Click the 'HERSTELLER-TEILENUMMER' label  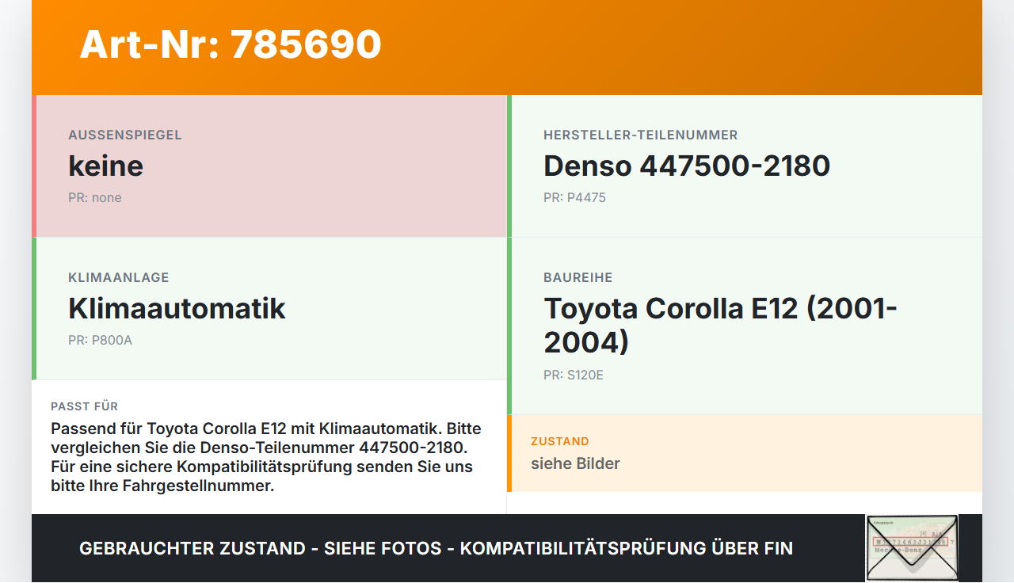tap(641, 135)
